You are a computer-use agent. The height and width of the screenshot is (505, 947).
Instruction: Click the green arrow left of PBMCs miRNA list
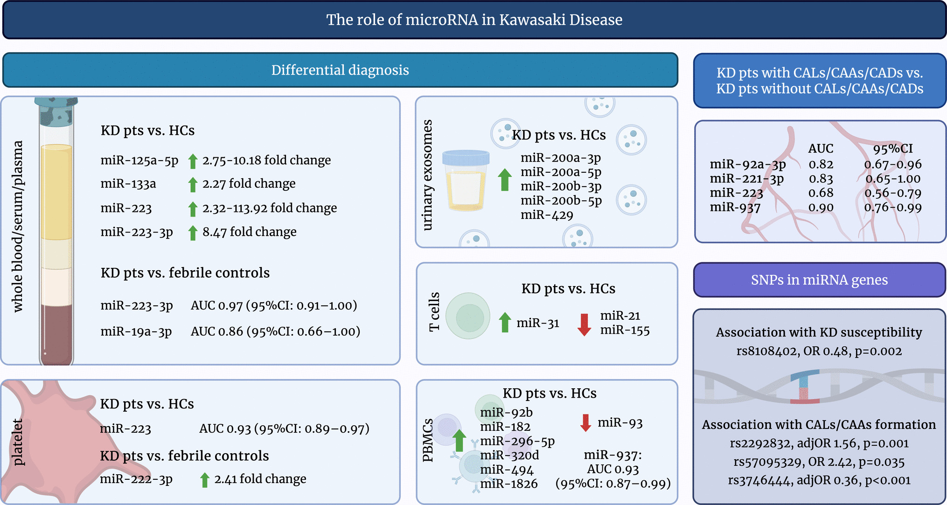point(460,440)
